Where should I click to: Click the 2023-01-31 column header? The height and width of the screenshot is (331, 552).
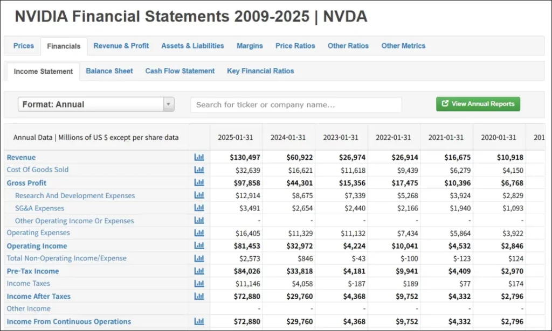tap(341, 137)
